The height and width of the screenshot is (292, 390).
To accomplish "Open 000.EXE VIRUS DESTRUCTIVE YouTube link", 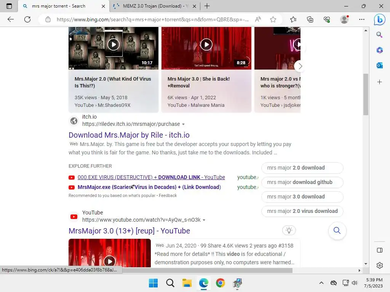I will [151, 177].
